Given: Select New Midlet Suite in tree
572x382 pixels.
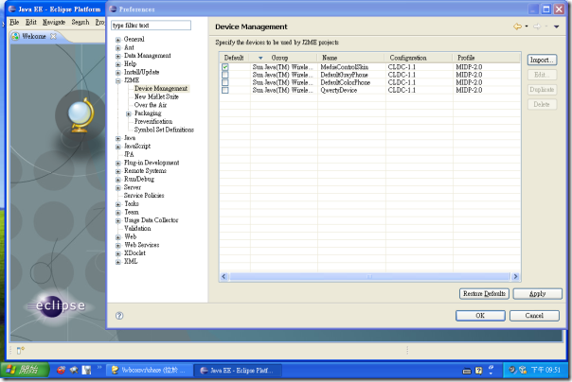Looking at the screenshot, I should point(156,96).
